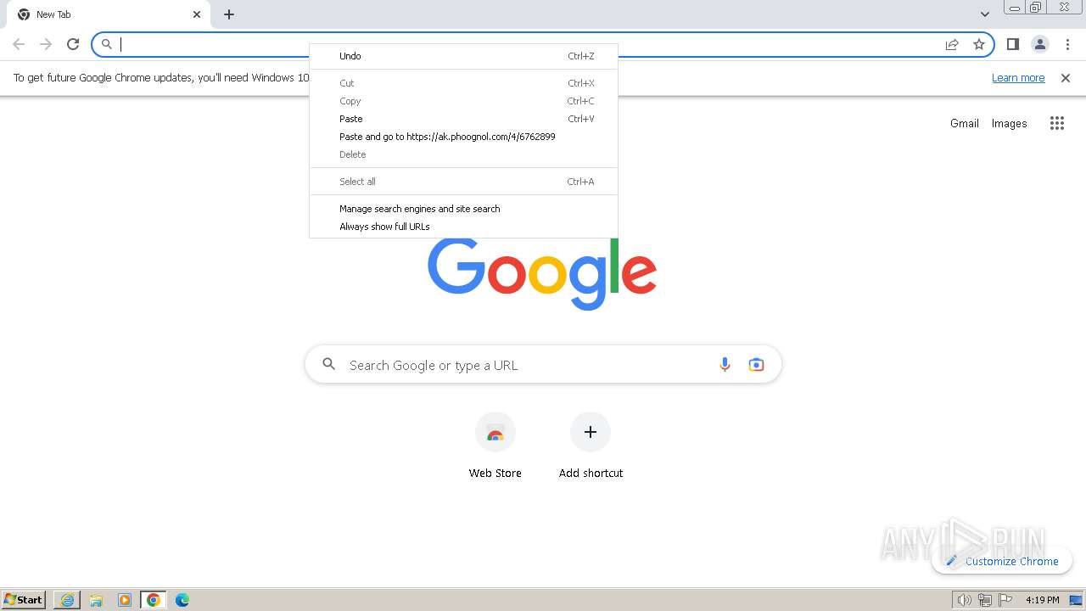Screen dimensions: 1086x611
Task: Start voice search microphone icon
Action: pyautogui.click(x=725, y=365)
